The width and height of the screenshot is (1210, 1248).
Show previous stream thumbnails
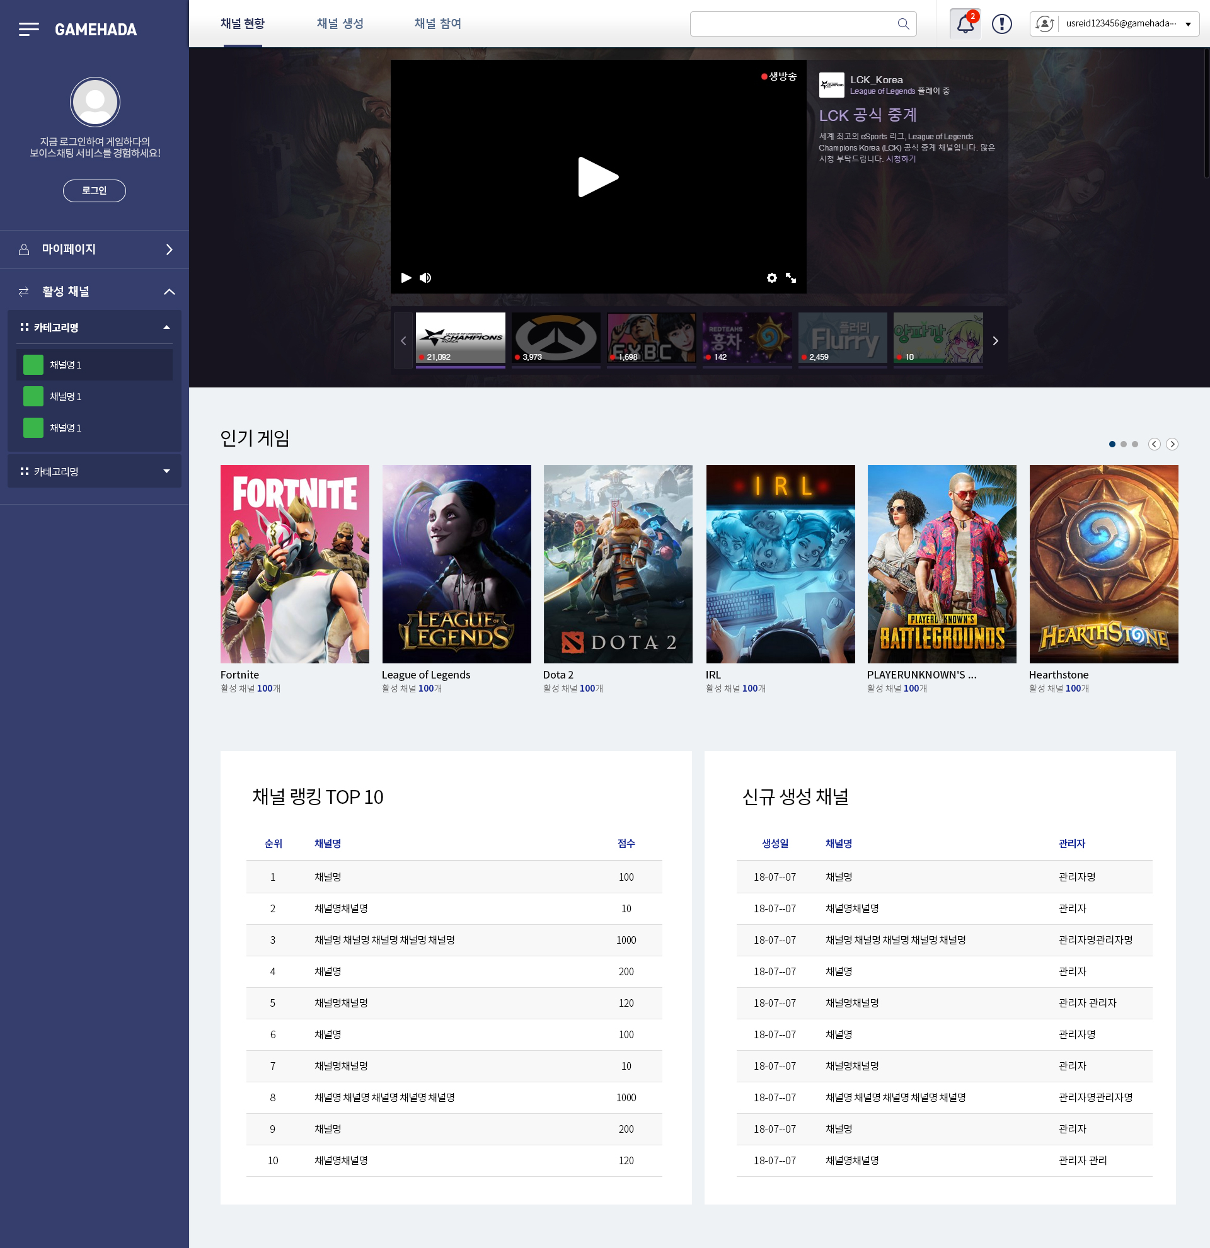click(403, 341)
